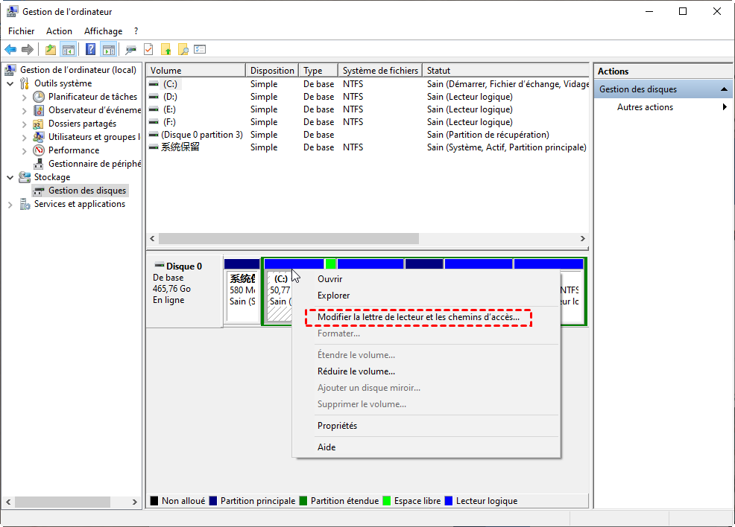Click the drive icon beside volume (E:)
Screen dimensions: 735x527
(x=154, y=109)
